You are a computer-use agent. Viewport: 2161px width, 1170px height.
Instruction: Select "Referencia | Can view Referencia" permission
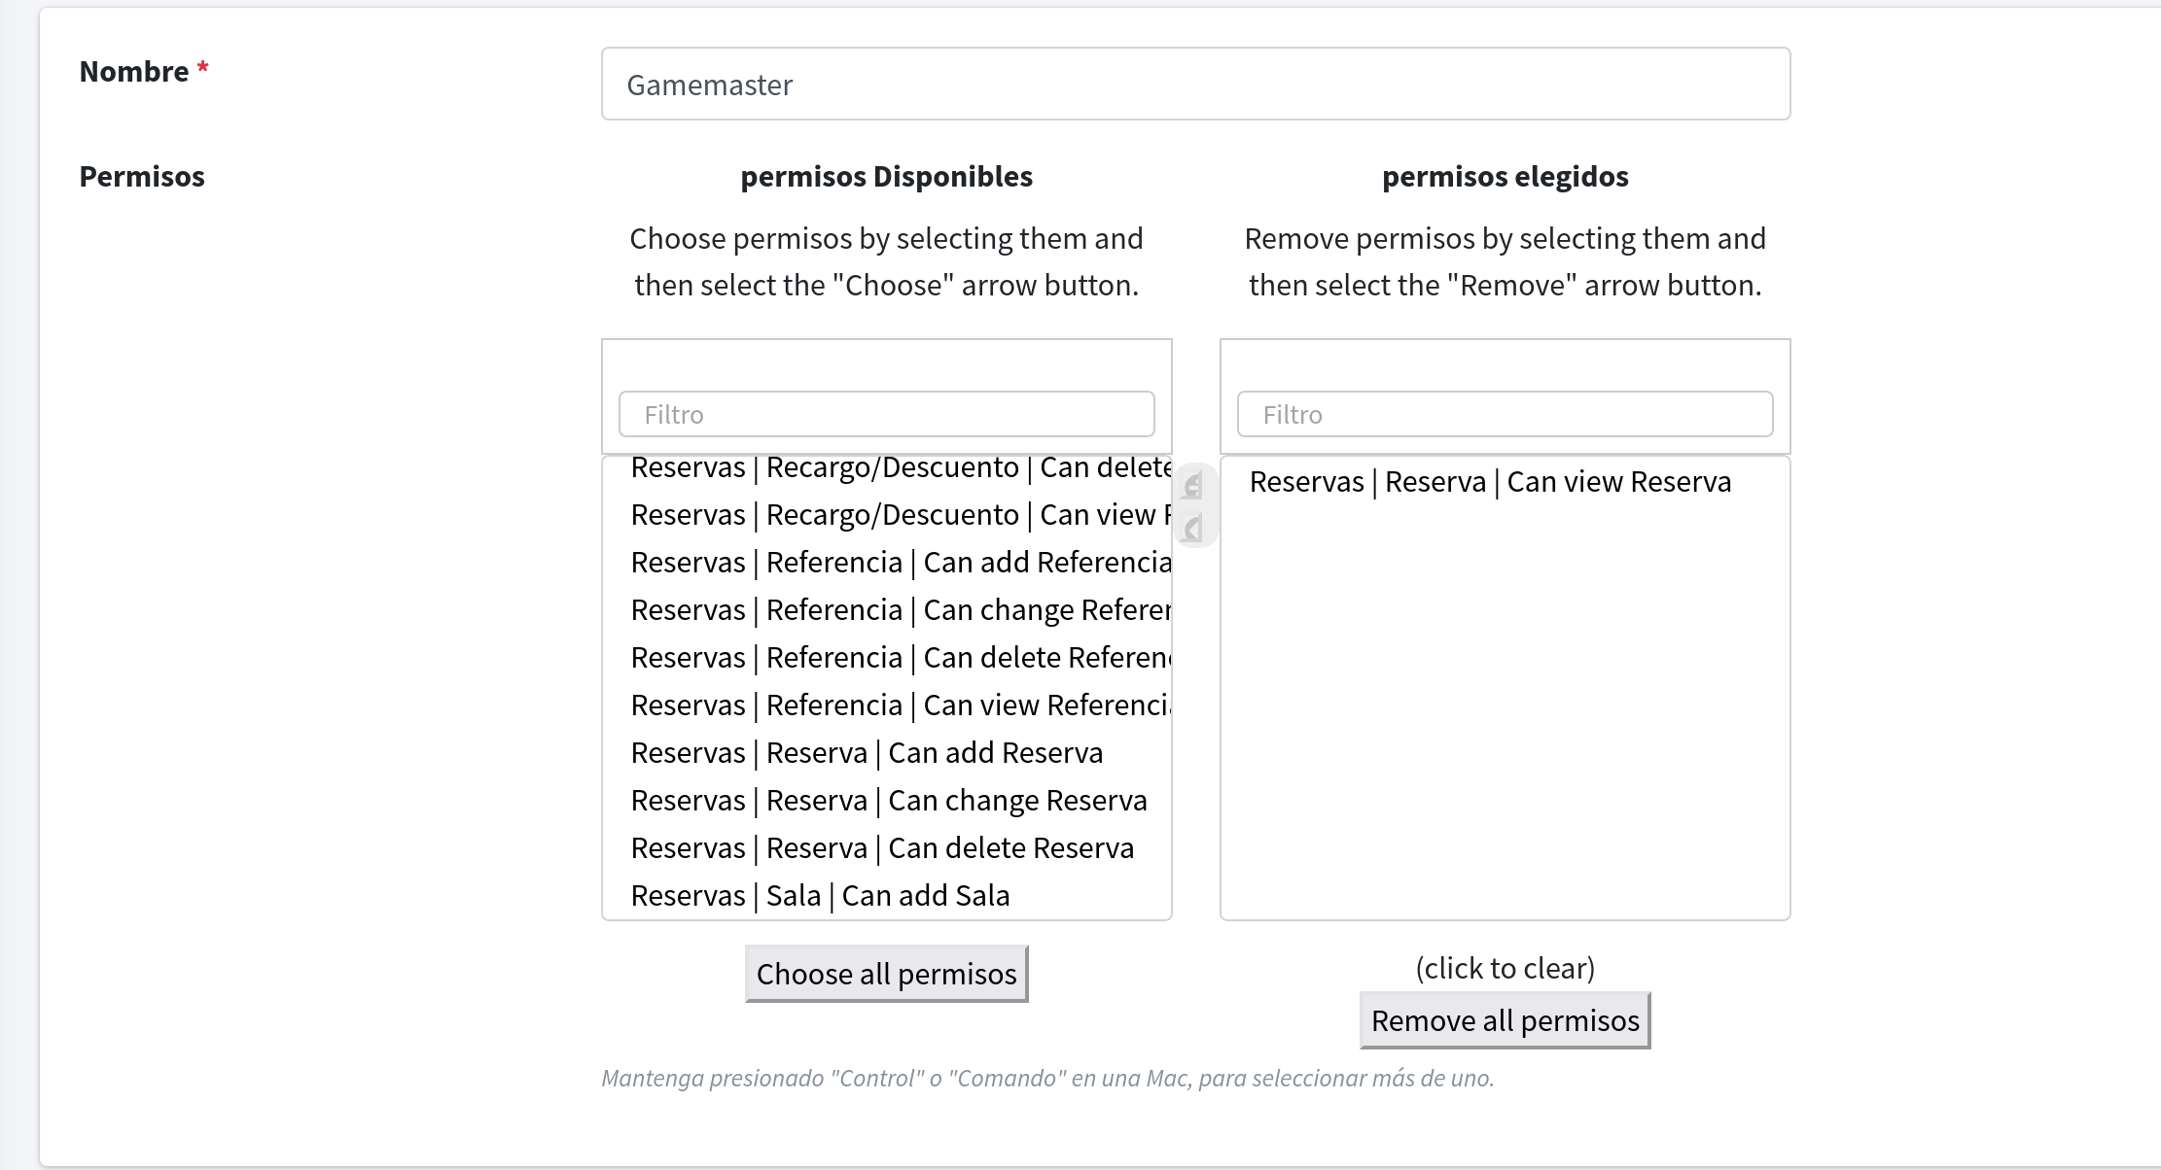(x=900, y=705)
